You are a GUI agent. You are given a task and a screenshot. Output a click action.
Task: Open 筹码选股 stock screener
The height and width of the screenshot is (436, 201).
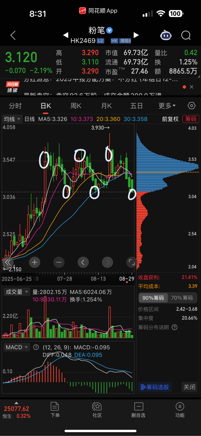[155, 387]
